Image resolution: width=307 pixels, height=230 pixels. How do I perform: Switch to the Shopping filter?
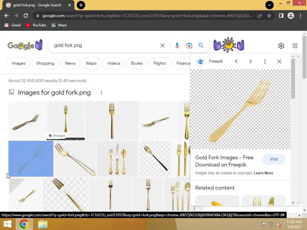(x=45, y=63)
